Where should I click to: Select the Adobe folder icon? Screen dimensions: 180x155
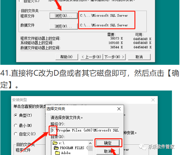[57, 153]
